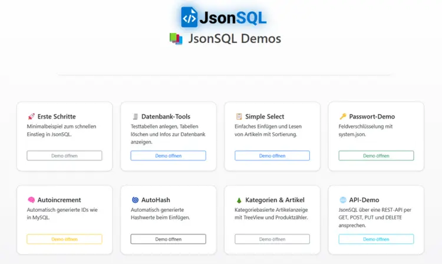The image size is (442, 264).
Task: Click the globe icon for API-Demo
Action: point(343,200)
